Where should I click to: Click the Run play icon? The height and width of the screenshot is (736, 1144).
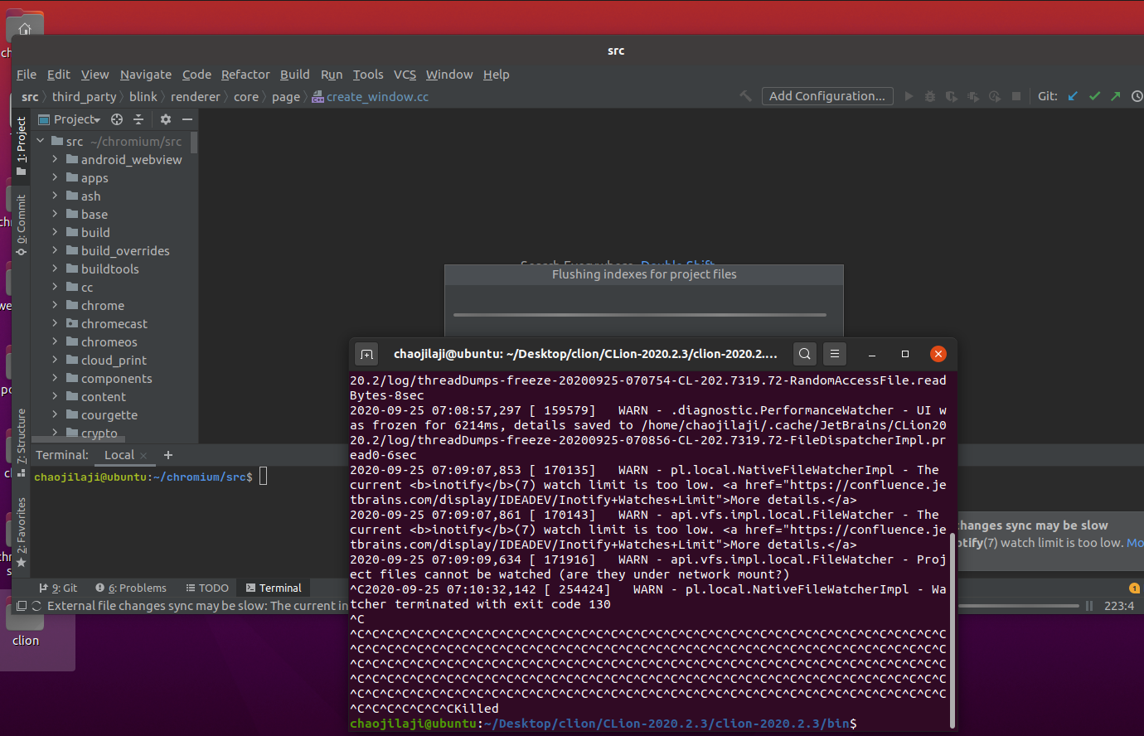909,96
